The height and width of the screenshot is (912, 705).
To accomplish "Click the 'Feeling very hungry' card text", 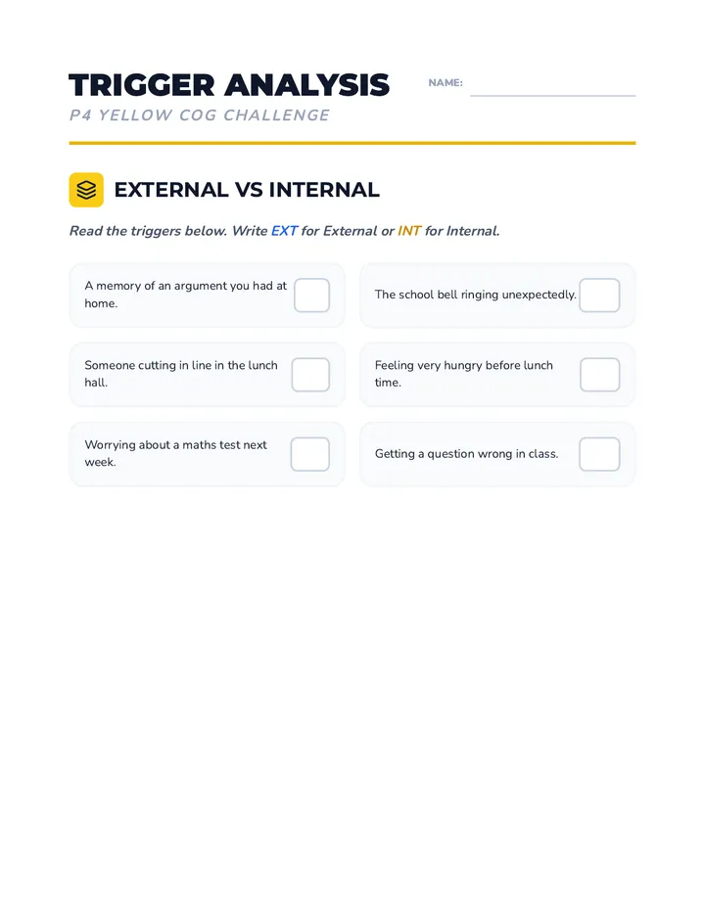I will click(464, 374).
